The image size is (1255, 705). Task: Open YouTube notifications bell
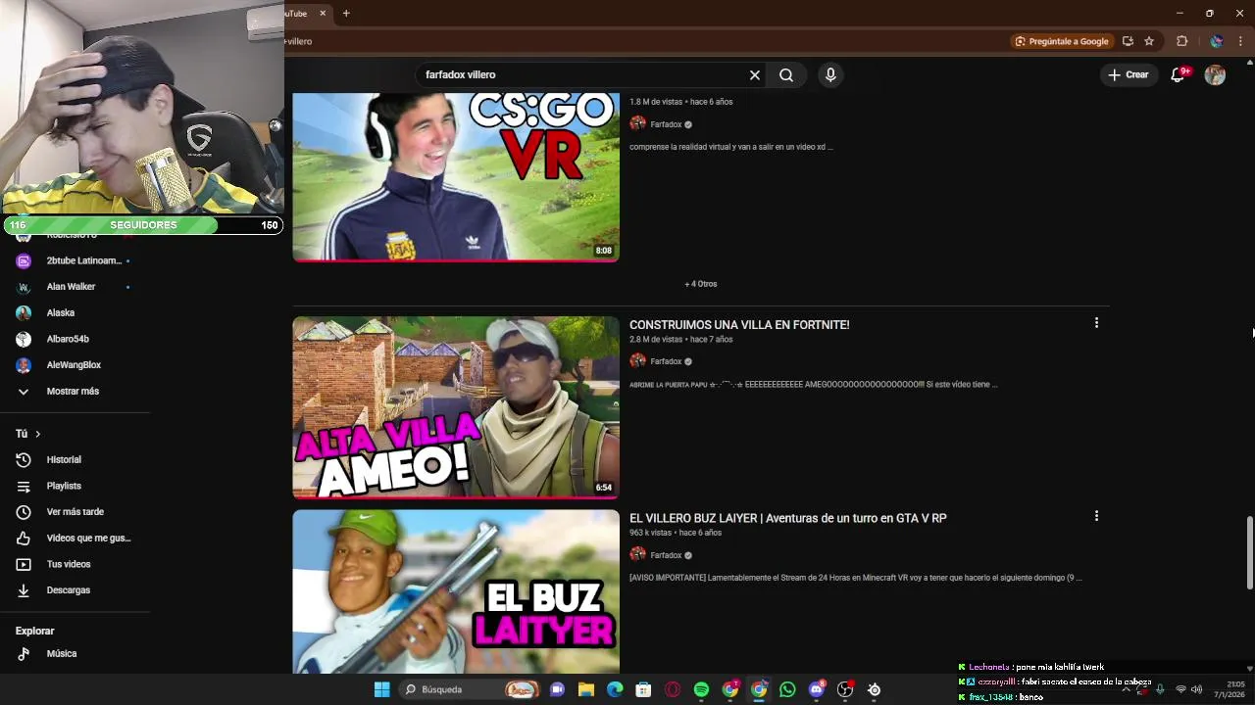1179,74
